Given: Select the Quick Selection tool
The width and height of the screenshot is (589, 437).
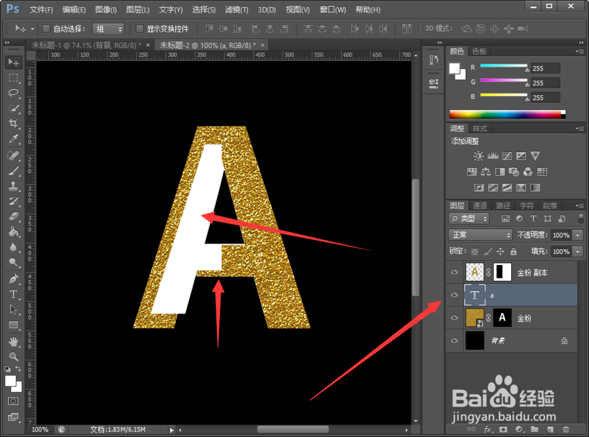Looking at the screenshot, I should (x=14, y=108).
